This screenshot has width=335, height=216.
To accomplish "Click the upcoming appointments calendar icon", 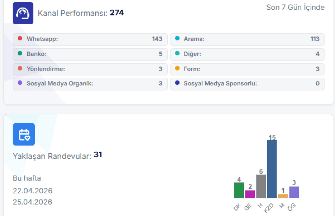I will pyautogui.click(x=24, y=134).
